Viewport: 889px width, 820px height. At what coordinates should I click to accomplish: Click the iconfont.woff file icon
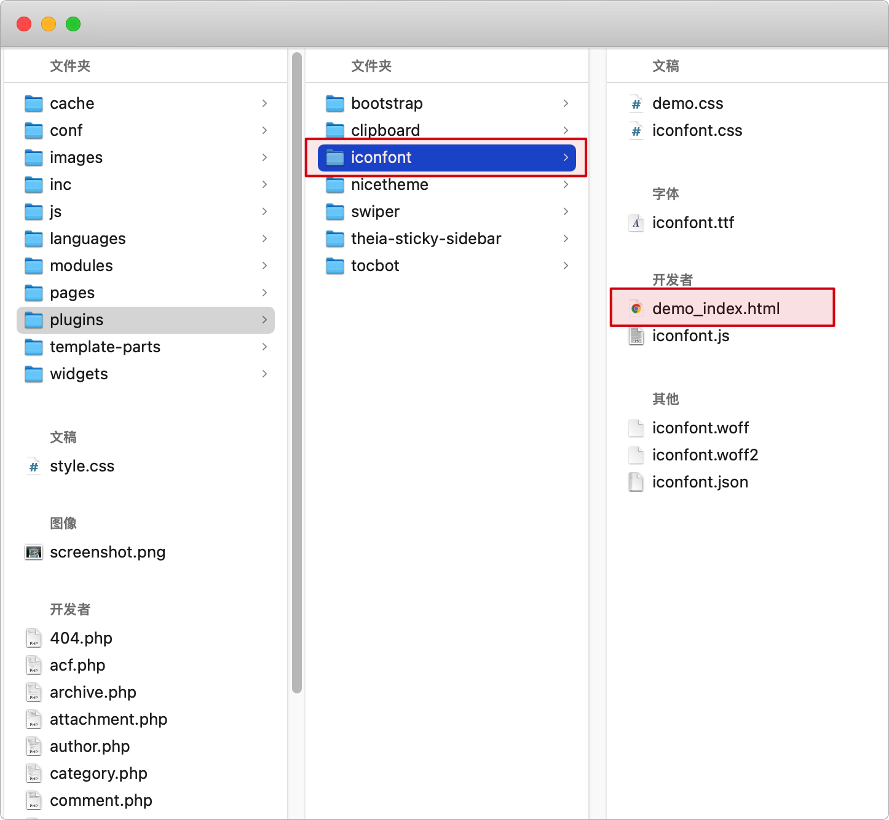pos(636,428)
